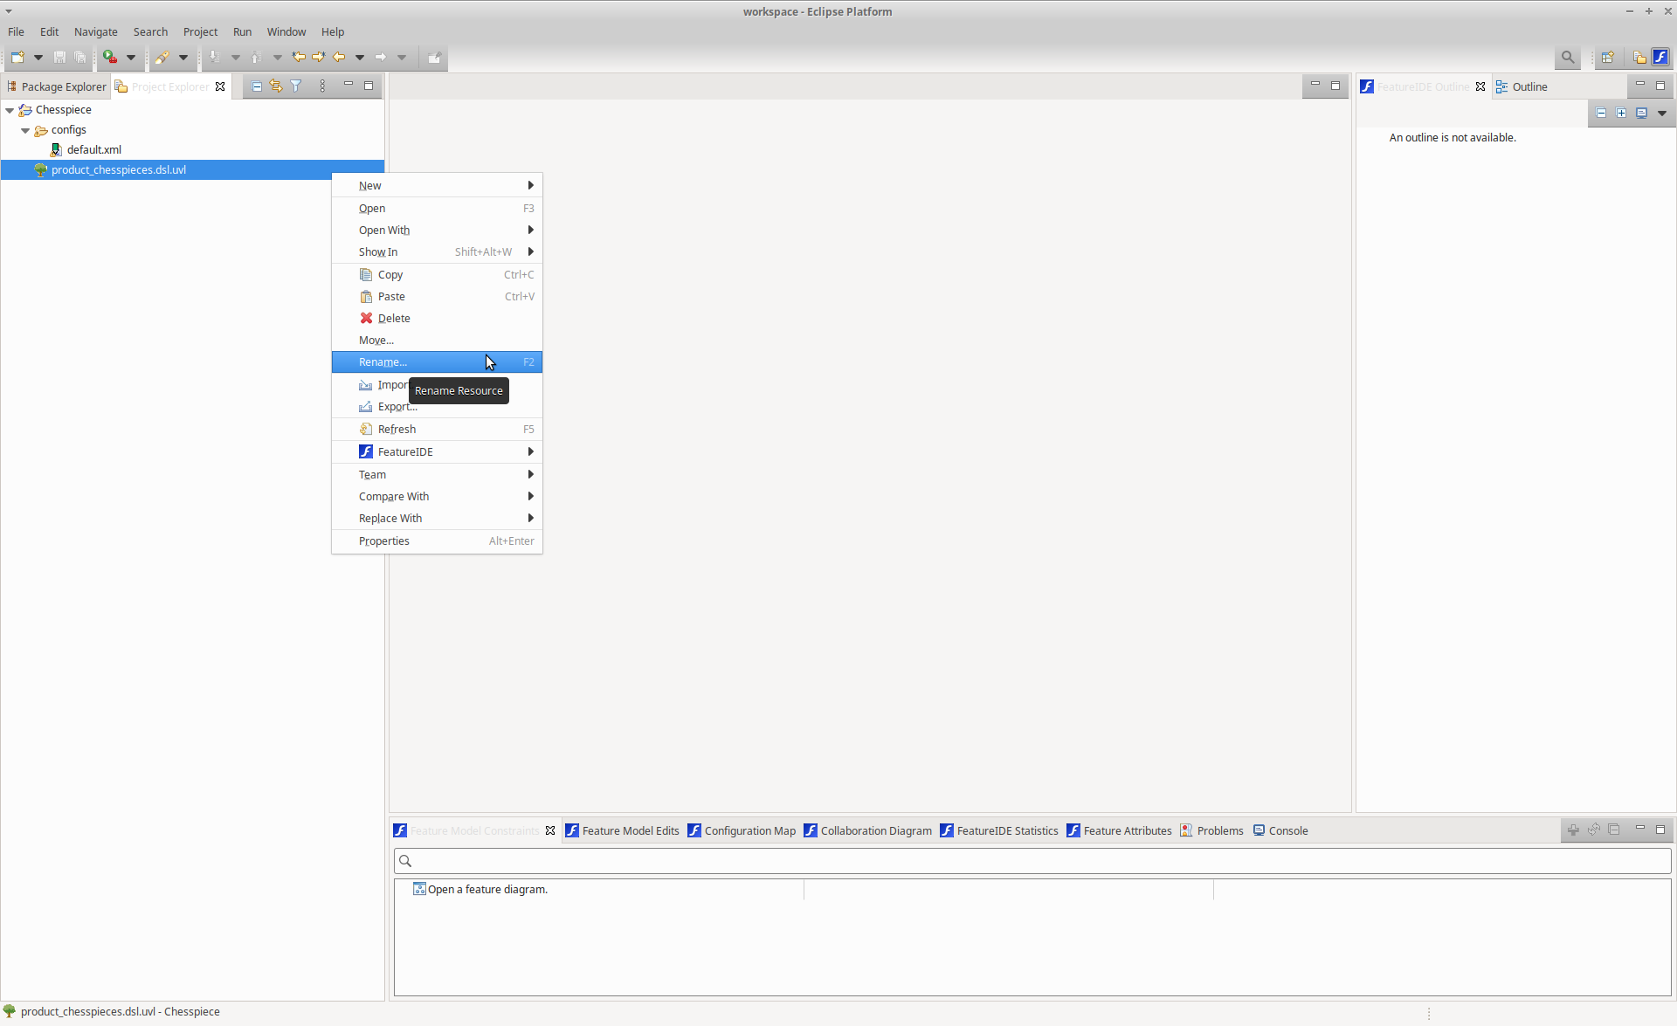Screen dimensions: 1677x1026
Task: Collapse the configs folder
Action: [25, 129]
